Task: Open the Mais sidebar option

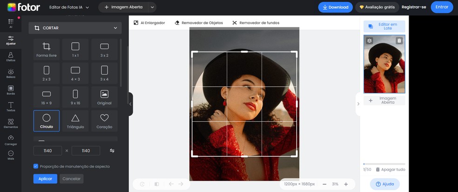Action: [x=11, y=156]
